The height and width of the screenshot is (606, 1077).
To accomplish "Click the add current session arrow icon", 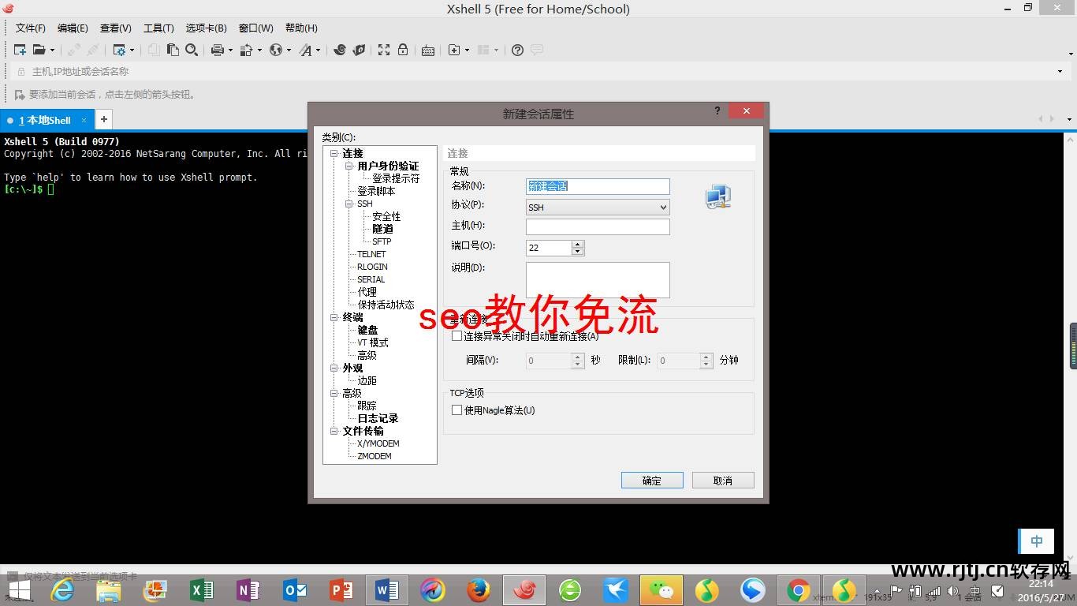I will pos(20,95).
